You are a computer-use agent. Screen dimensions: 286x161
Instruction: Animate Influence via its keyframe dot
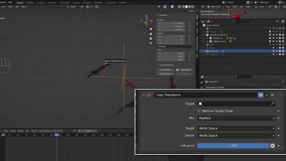point(278,146)
